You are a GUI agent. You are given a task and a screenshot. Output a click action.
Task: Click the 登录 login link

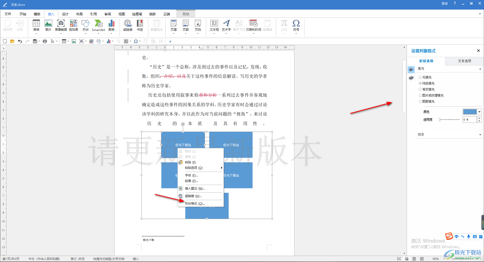445,4
